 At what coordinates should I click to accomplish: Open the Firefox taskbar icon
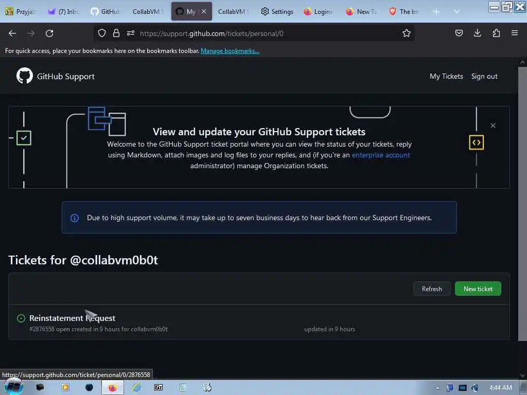coord(112,388)
